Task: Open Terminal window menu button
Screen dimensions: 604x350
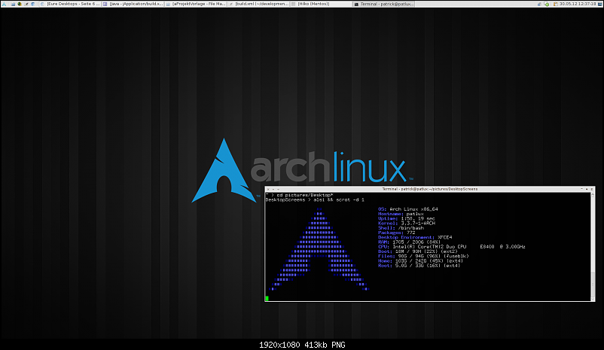Action: tap(278, 189)
